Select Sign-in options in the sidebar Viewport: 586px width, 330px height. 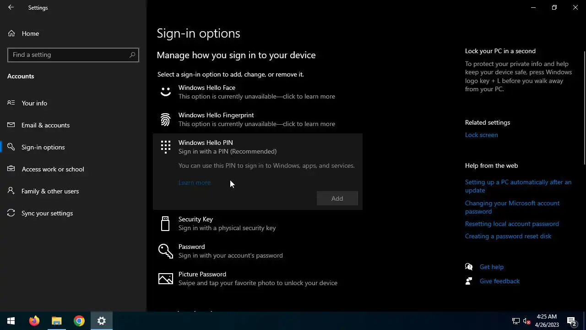tap(73, 147)
